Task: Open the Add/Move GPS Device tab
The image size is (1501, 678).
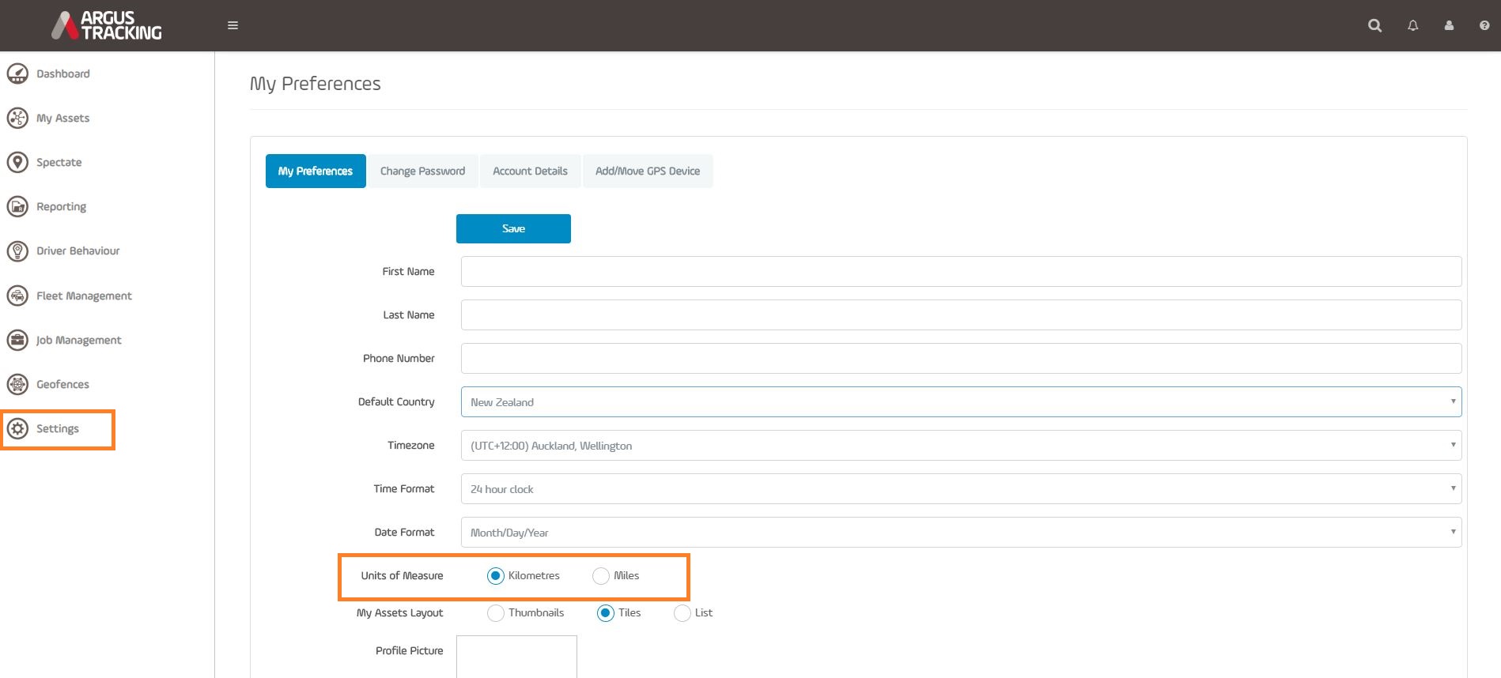Action: tap(647, 171)
